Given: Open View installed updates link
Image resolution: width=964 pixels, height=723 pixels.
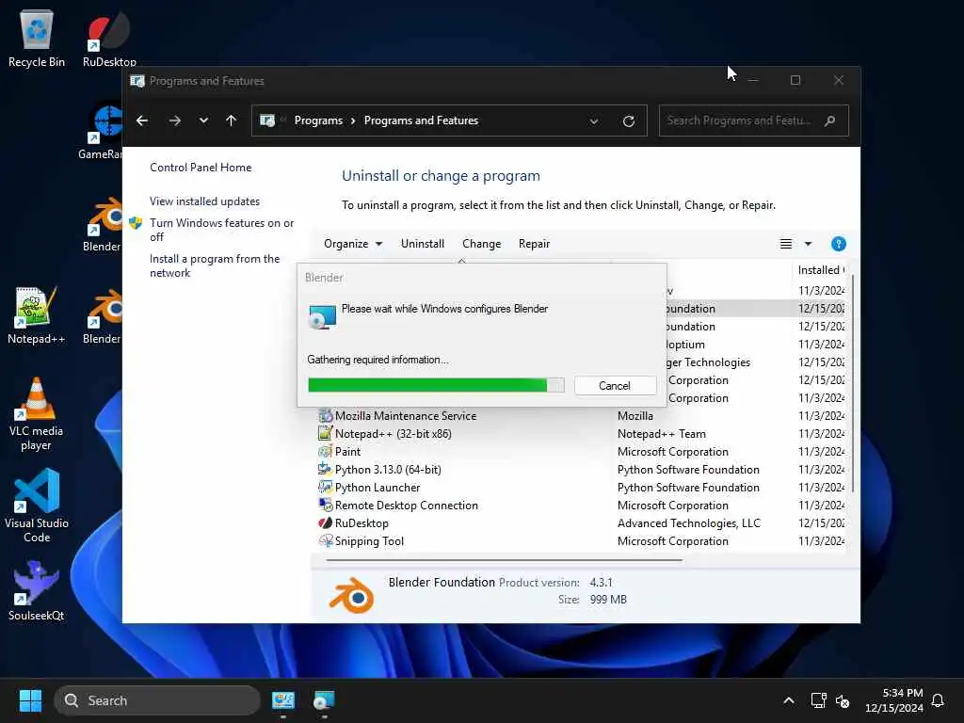Looking at the screenshot, I should tap(204, 201).
